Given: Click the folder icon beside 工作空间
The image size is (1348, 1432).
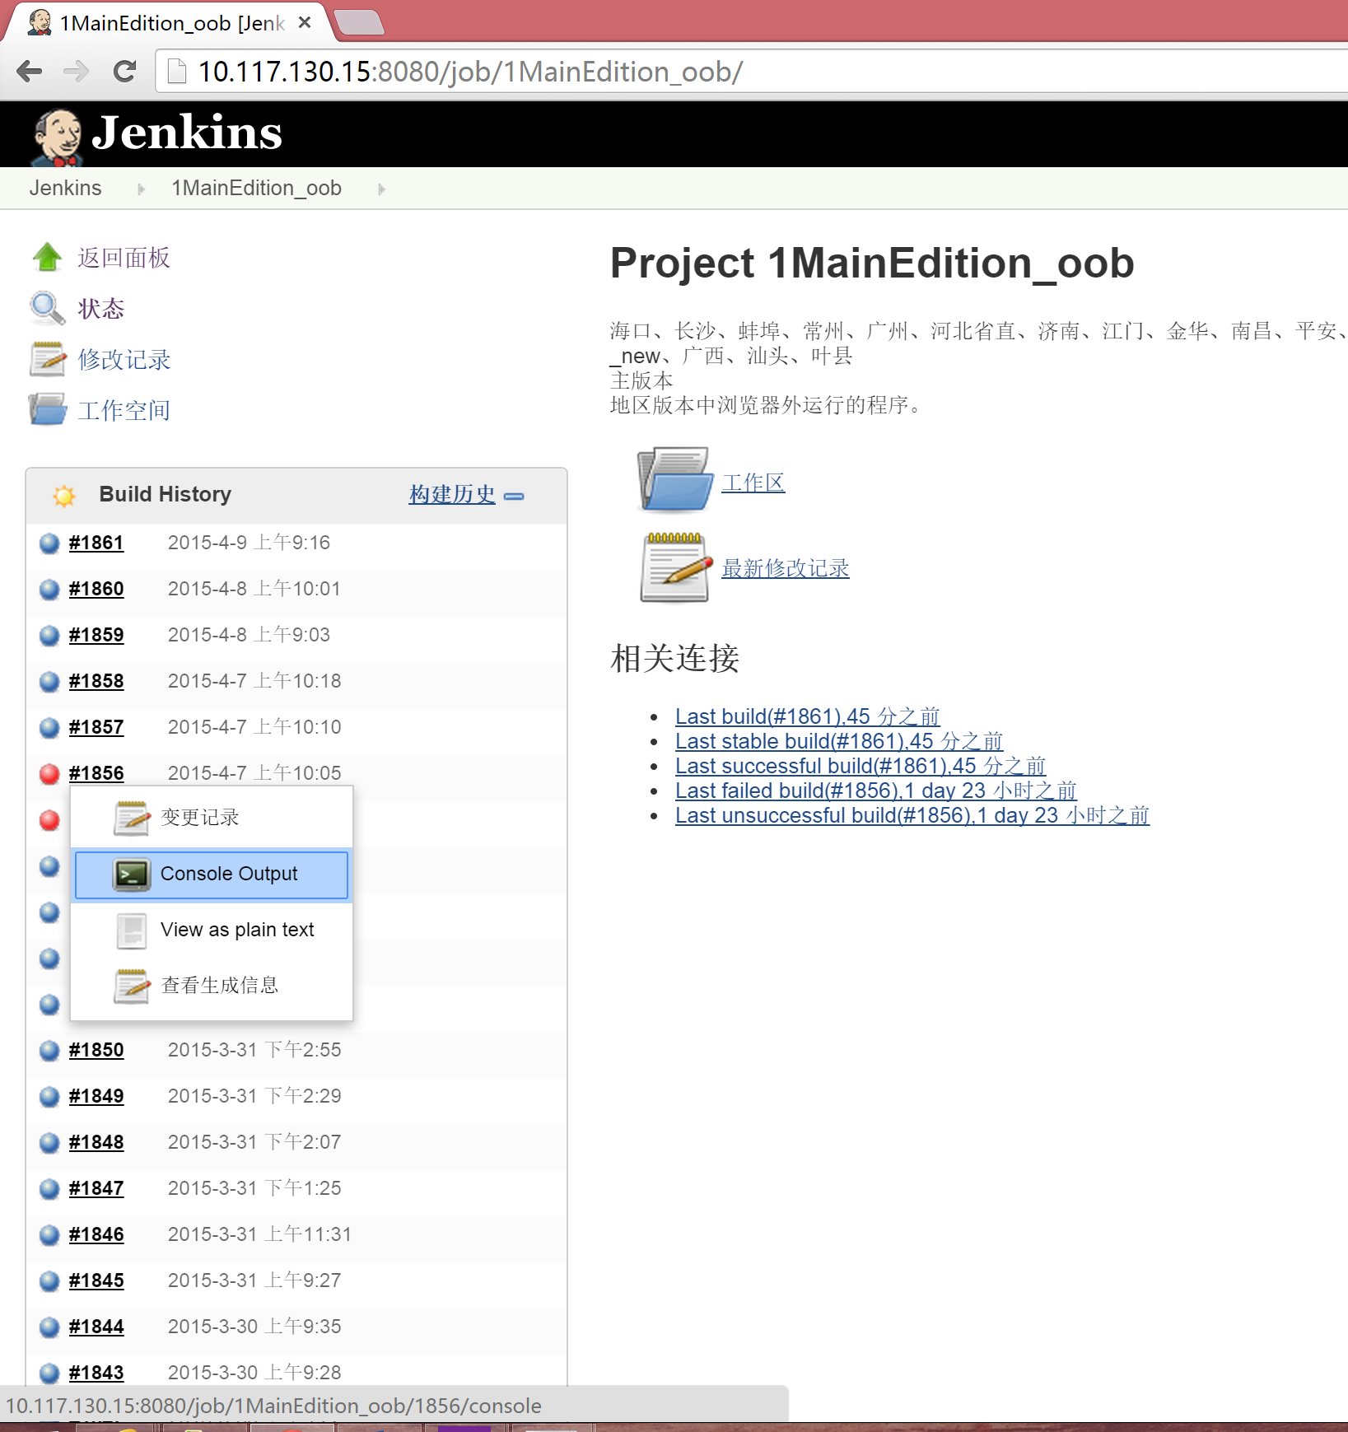Looking at the screenshot, I should click(47, 409).
